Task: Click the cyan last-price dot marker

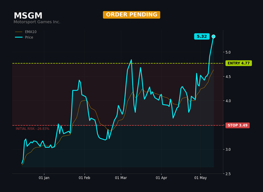Action: click(214, 36)
